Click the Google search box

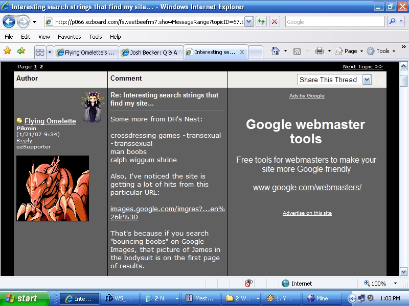tap(335, 22)
